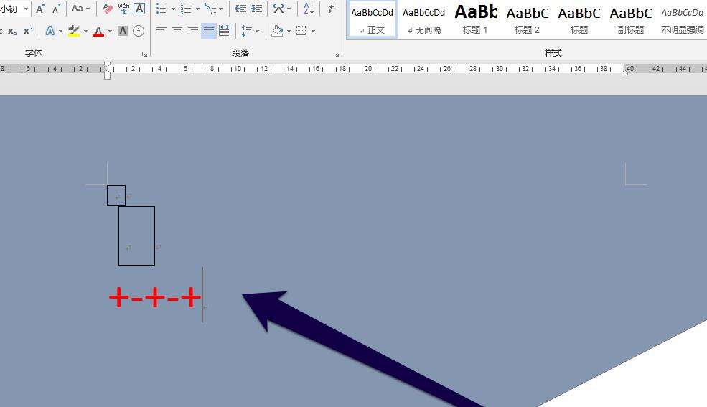Select the 标题 1 style

(x=476, y=19)
